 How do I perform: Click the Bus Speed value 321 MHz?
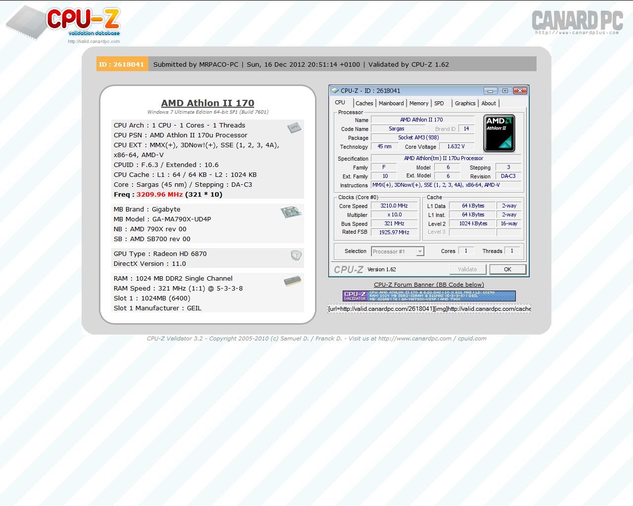pyautogui.click(x=394, y=223)
